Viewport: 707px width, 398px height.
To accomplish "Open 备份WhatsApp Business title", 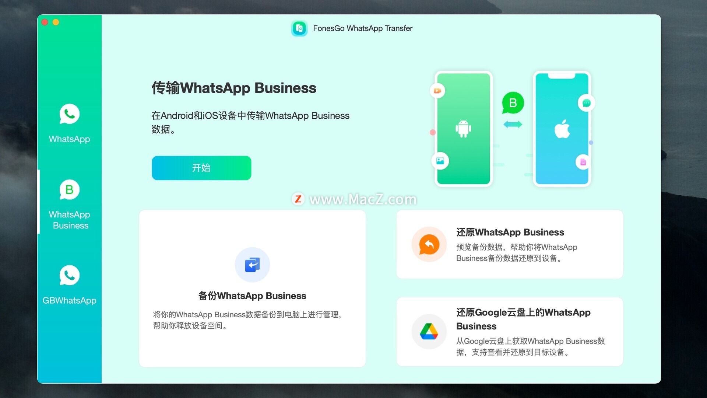I will [252, 296].
